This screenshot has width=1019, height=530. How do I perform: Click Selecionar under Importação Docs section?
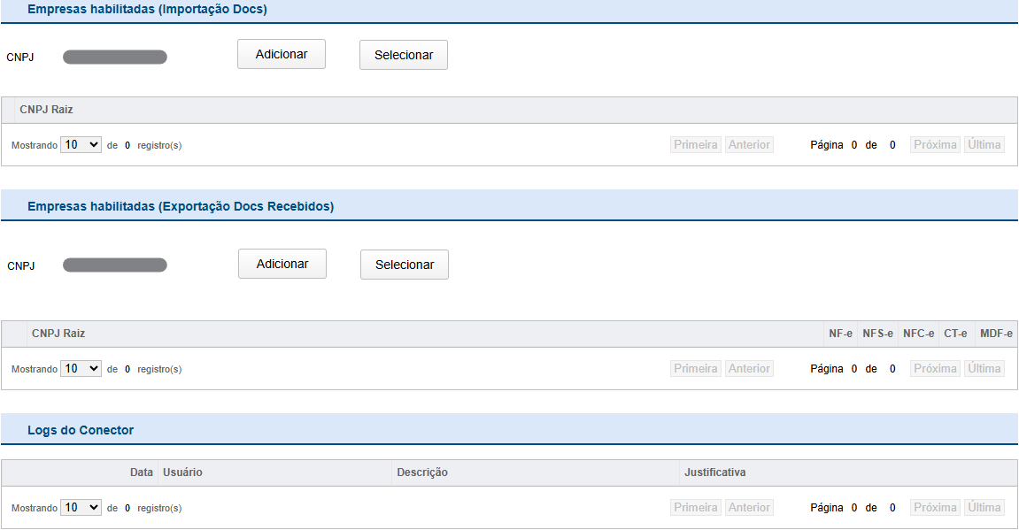(404, 55)
